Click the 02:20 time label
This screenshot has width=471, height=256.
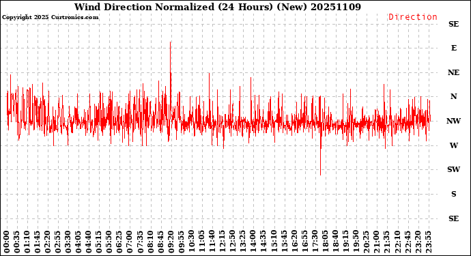click(48, 242)
